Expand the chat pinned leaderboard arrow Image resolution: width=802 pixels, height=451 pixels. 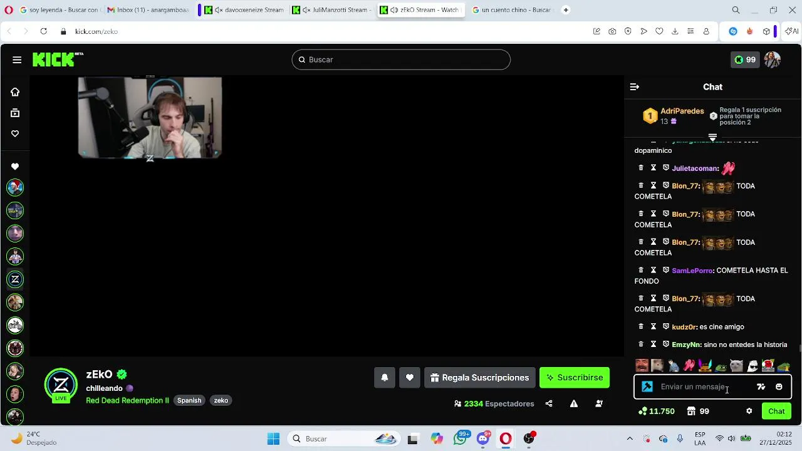tap(712, 137)
